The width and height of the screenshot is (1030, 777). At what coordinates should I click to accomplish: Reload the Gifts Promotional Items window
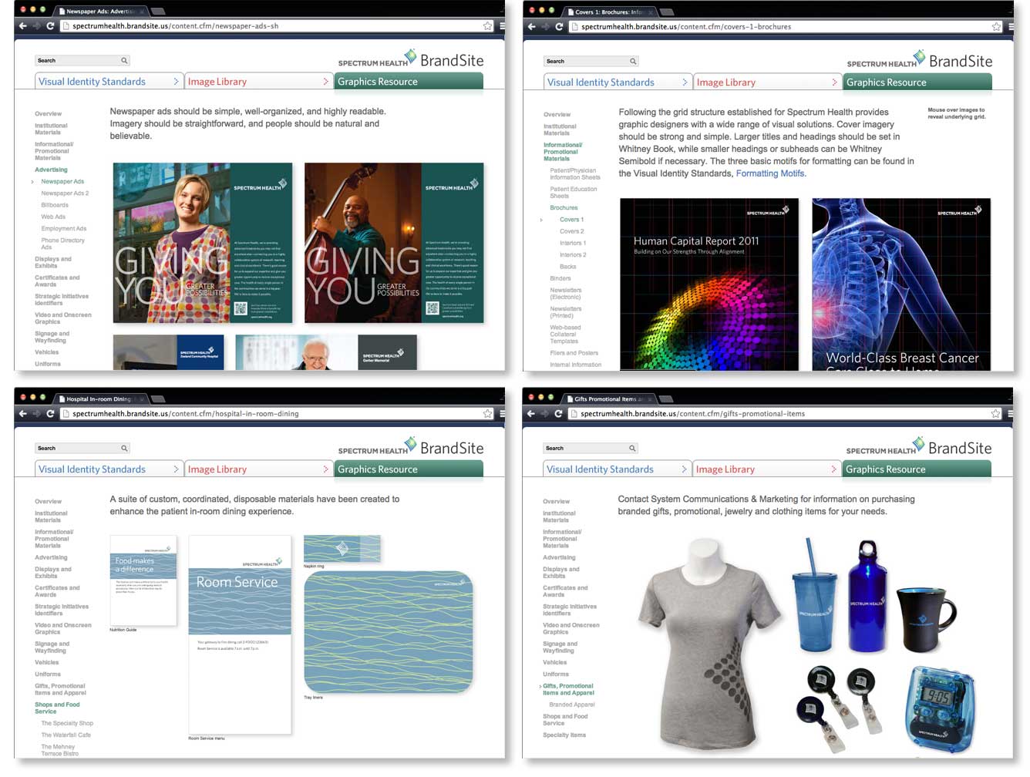click(558, 413)
